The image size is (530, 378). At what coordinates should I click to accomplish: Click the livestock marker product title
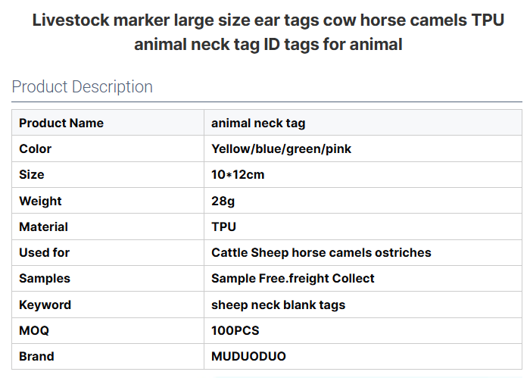268,32
